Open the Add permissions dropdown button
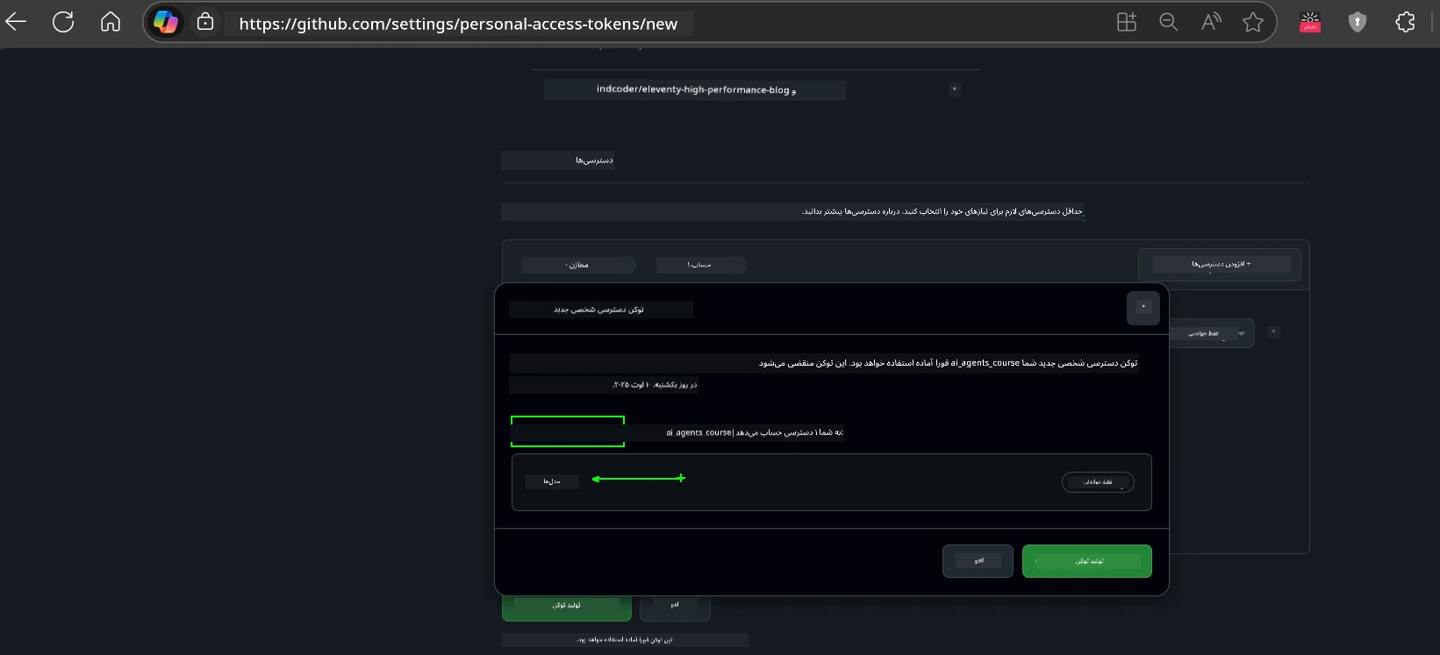Image resolution: width=1440 pixels, height=655 pixels. click(x=1220, y=264)
